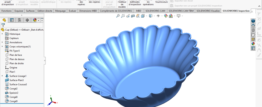Show previous manager tabs with left arrow

pos(39,20)
